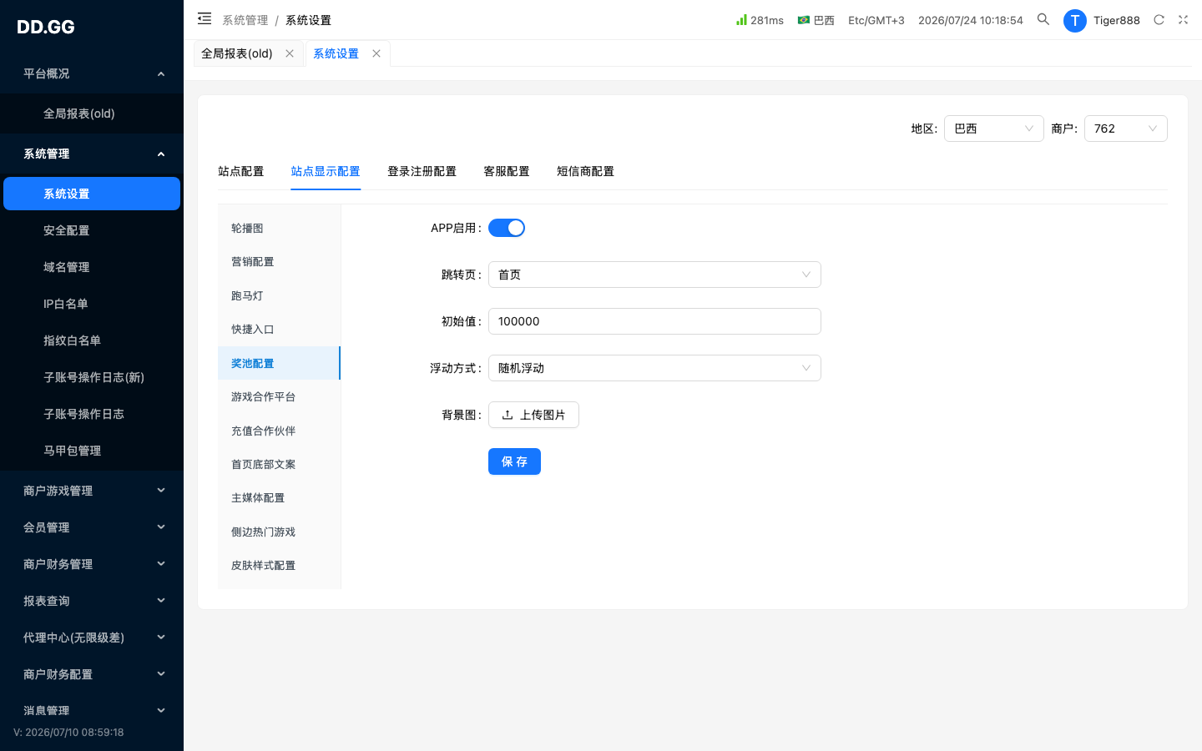Image resolution: width=1202 pixels, height=751 pixels.
Task: Close the 系统设置 tab
Action: [376, 53]
